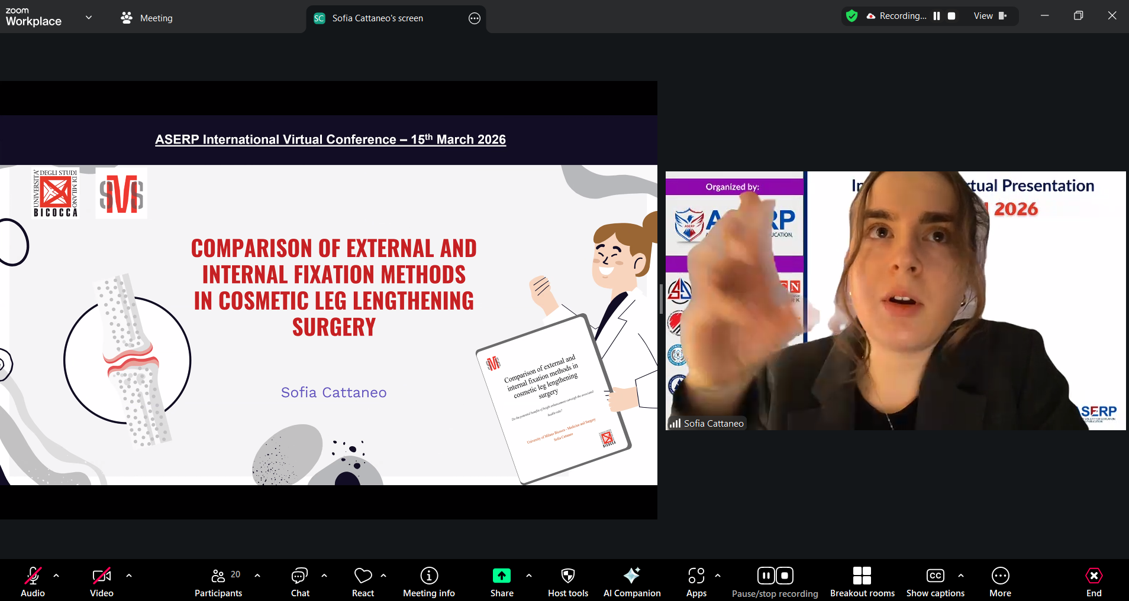
Task: Expand Audio settings options
Action: (56, 575)
